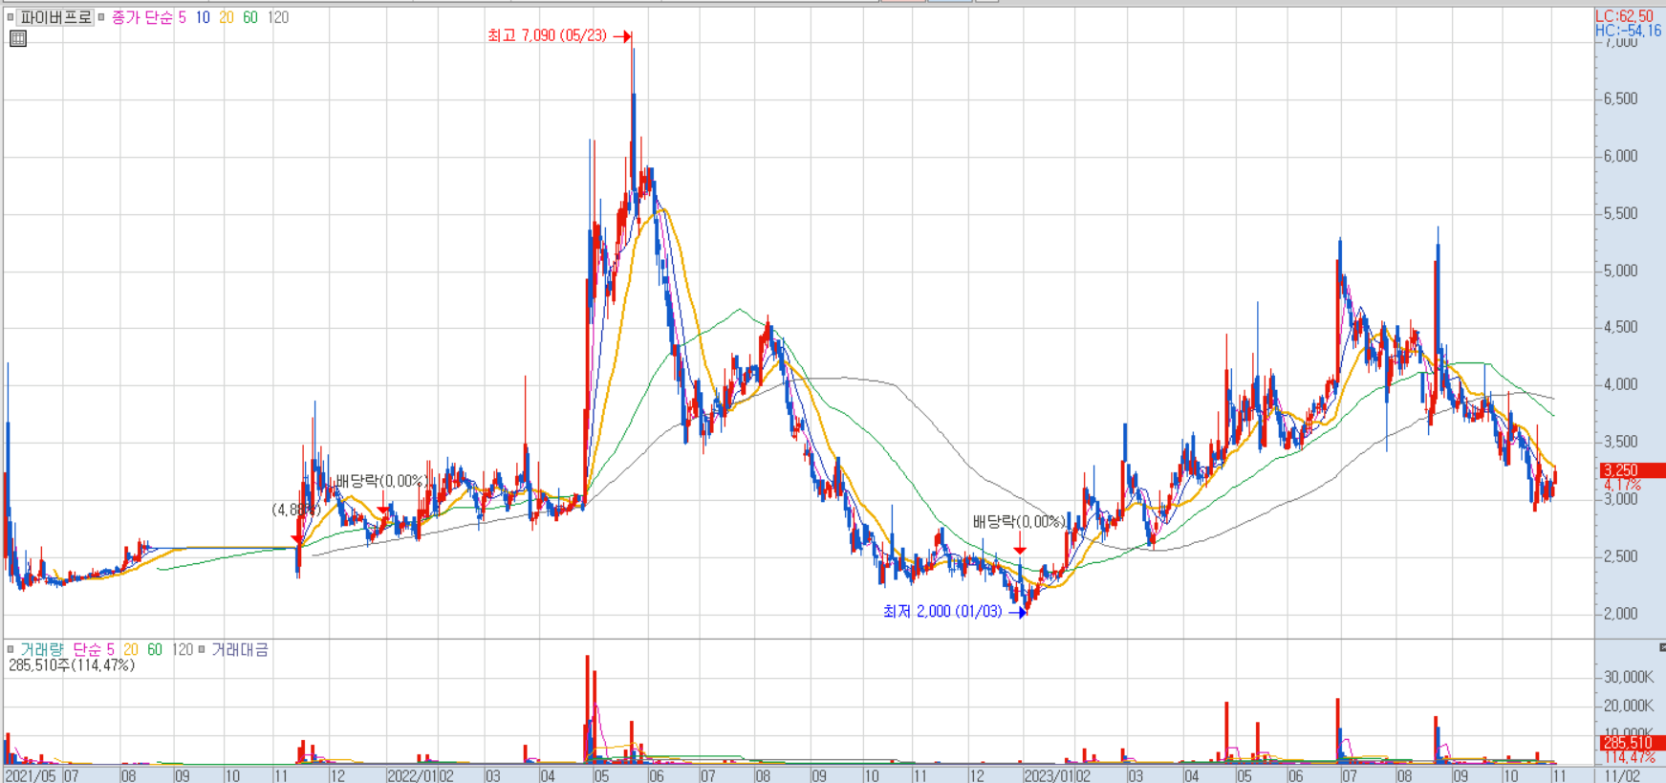
Task: Click the LC:62.50 readout
Action: pyautogui.click(x=1625, y=16)
